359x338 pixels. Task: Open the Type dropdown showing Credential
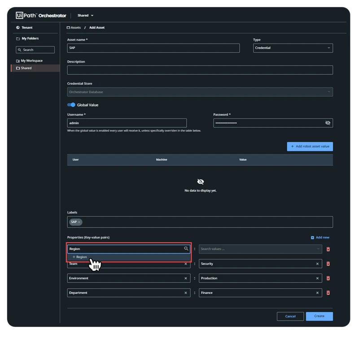293,48
